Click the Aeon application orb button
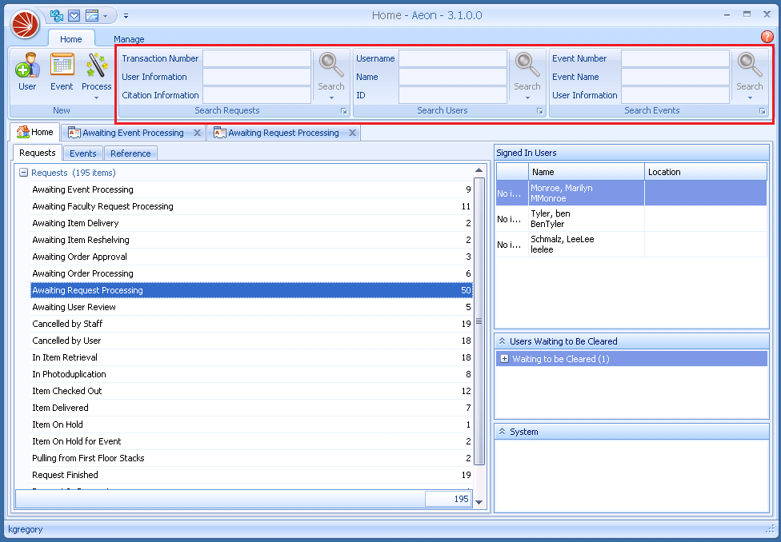 coord(25,23)
